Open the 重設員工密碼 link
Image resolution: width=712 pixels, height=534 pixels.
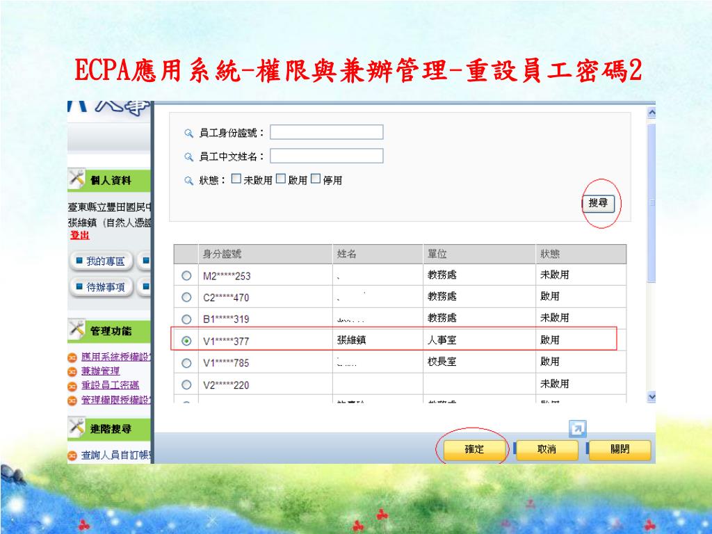point(110,385)
